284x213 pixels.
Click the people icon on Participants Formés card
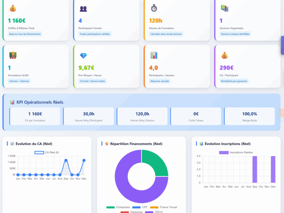[83, 9]
